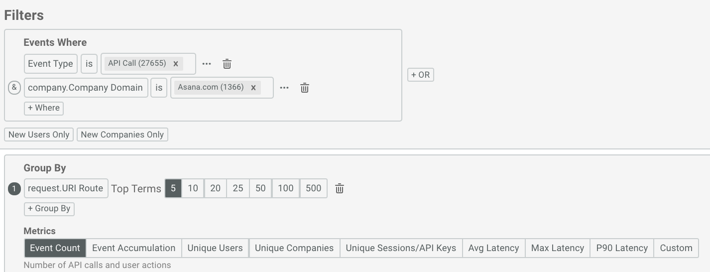
Task: Delete the Event Type filter row
Action: click(x=227, y=64)
